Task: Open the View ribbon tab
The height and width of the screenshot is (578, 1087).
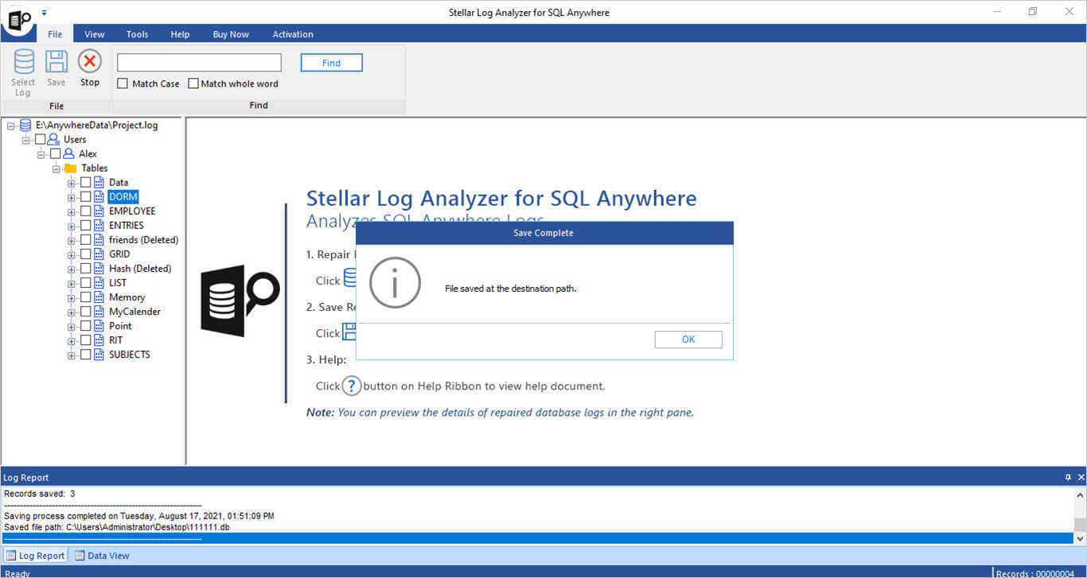Action: pos(95,34)
